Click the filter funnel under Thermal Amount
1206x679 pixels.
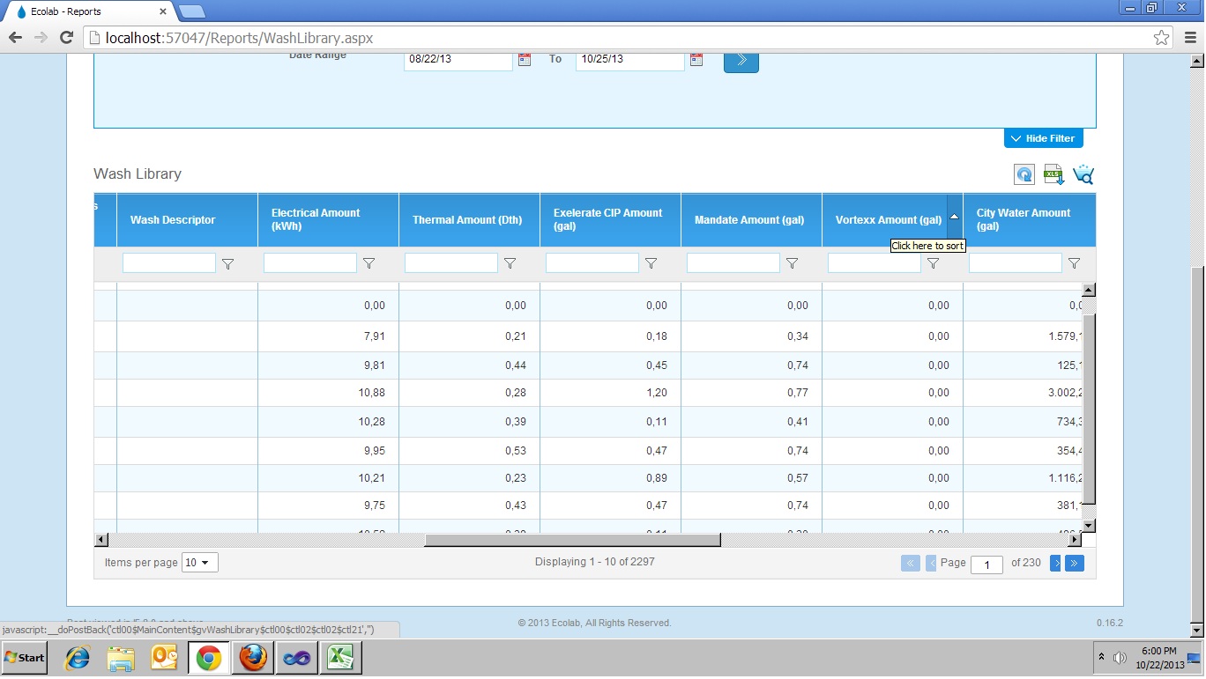click(x=510, y=263)
